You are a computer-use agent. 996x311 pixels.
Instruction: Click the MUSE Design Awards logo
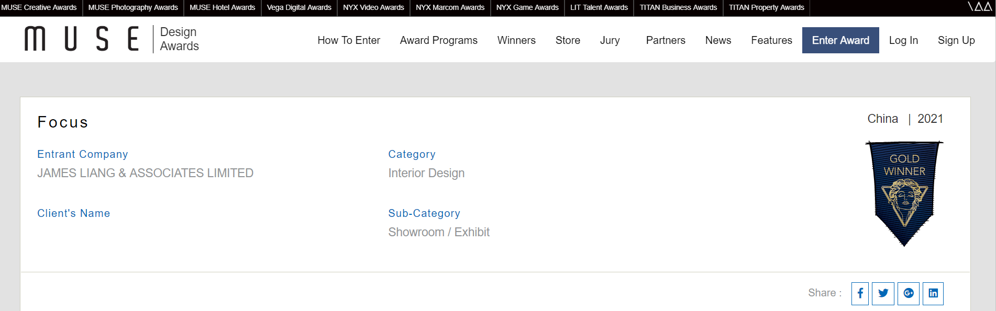(x=112, y=39)
